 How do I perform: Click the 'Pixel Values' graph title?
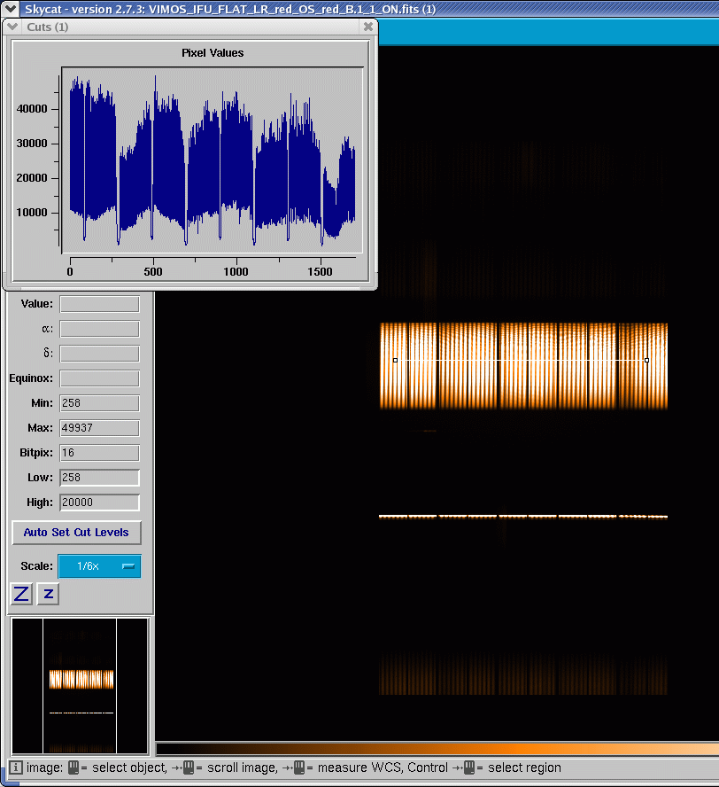tap(213, 53)
